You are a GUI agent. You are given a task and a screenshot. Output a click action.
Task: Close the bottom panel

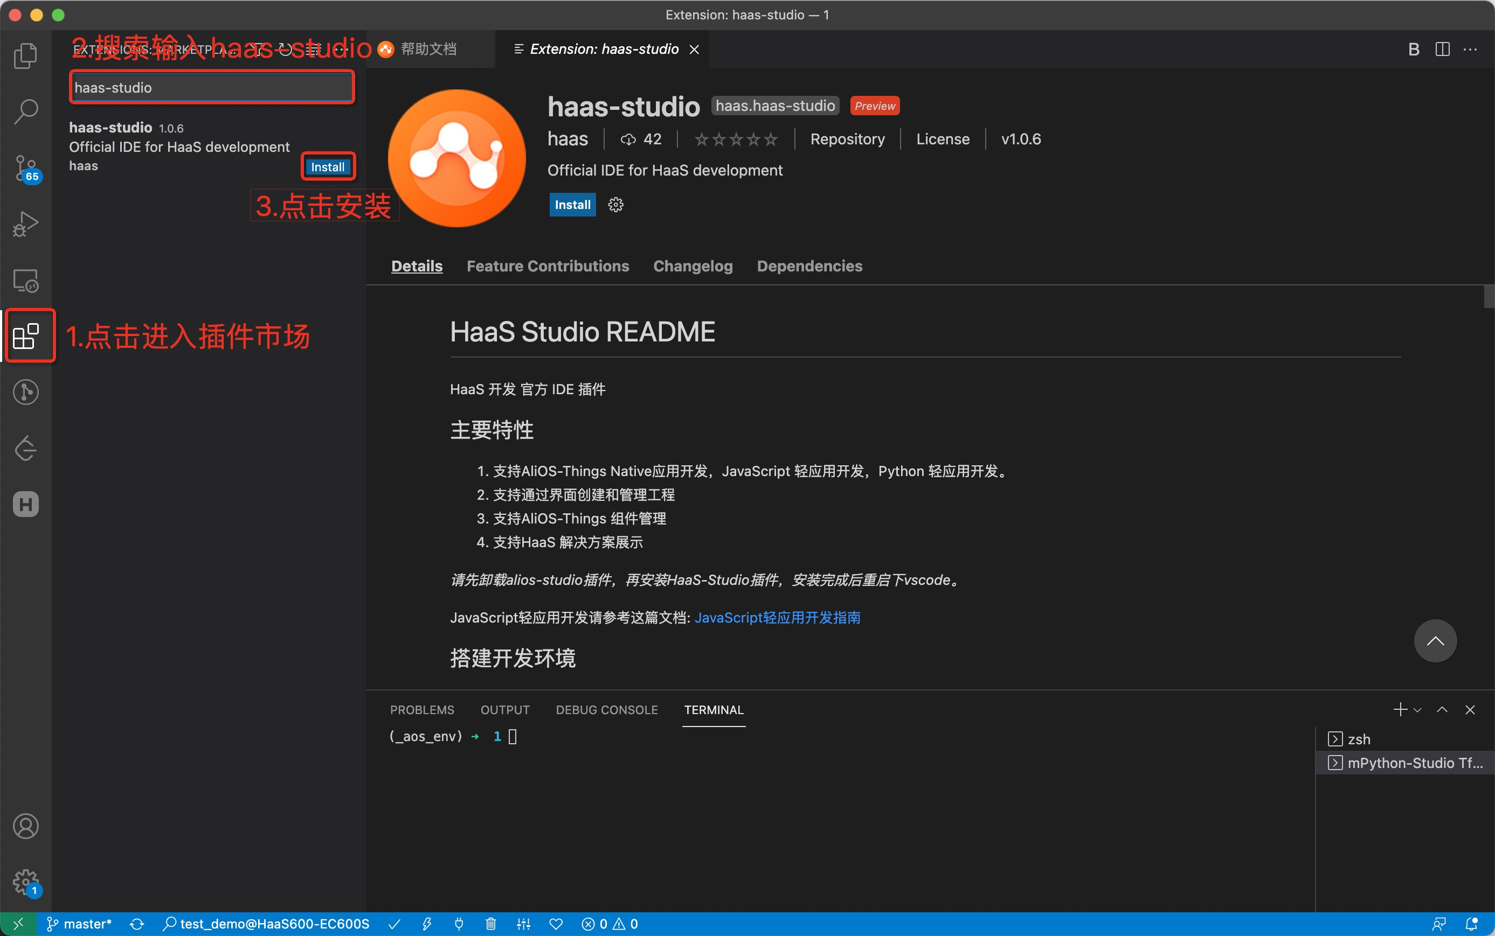pyautogui.click(x=1470, y=709)
